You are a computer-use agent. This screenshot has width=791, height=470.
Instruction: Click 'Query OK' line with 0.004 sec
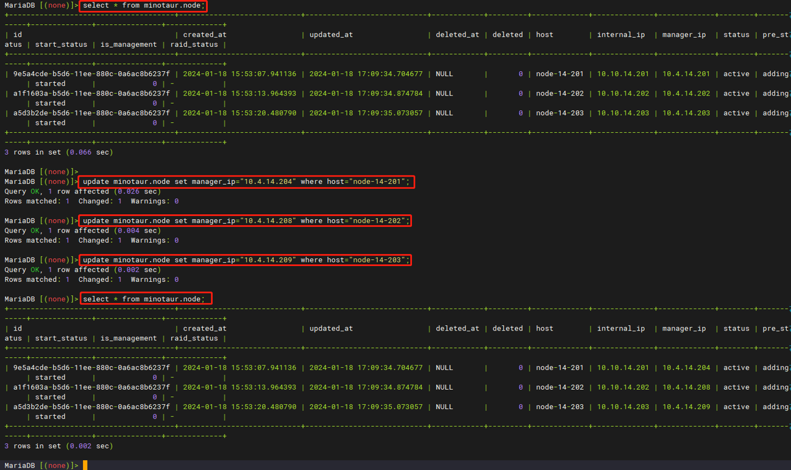tap(82, 231)
